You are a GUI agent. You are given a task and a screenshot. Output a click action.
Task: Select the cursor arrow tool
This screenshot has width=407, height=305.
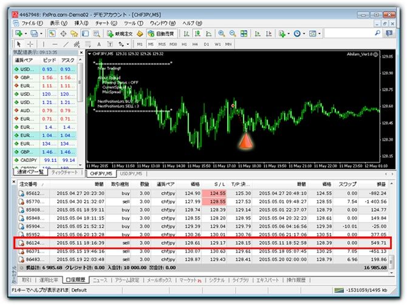click(19, 44)
